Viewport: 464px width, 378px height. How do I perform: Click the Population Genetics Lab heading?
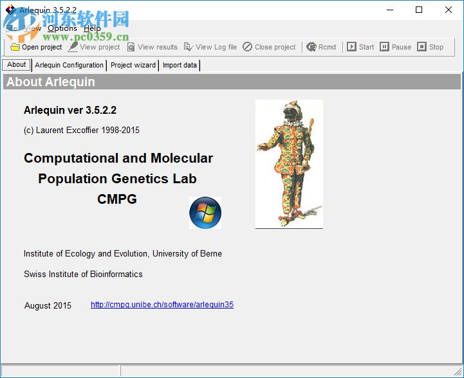(x=117, y=179)
